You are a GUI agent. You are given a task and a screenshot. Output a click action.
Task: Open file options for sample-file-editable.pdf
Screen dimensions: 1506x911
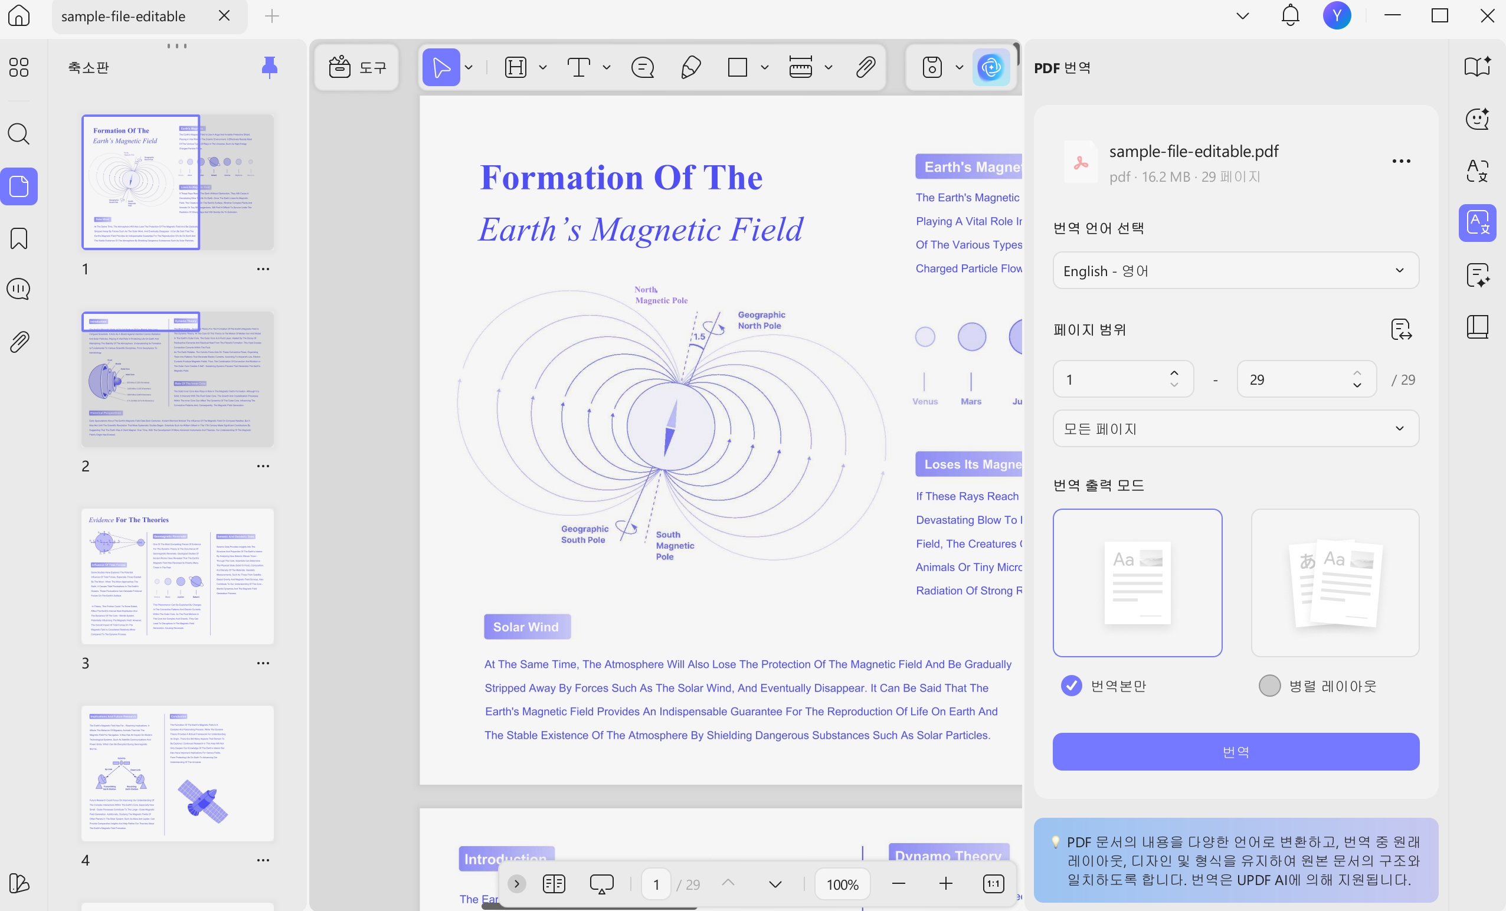click(1401, 161)
